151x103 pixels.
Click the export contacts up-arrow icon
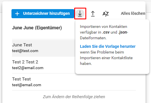[x=93, y=14]
